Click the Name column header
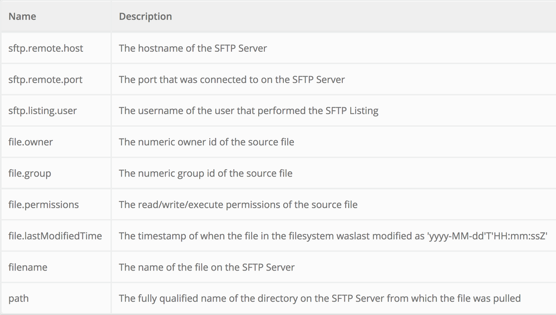This screenshot has height=315, width=556. coord(22,17)
